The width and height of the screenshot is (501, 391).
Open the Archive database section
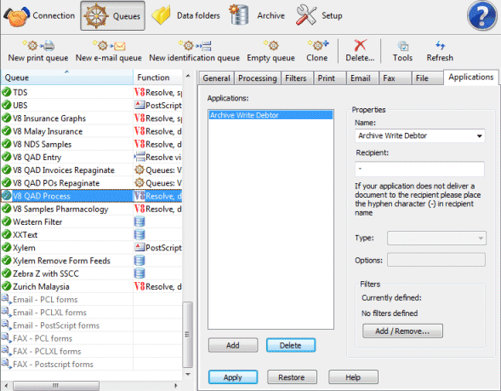257,15
